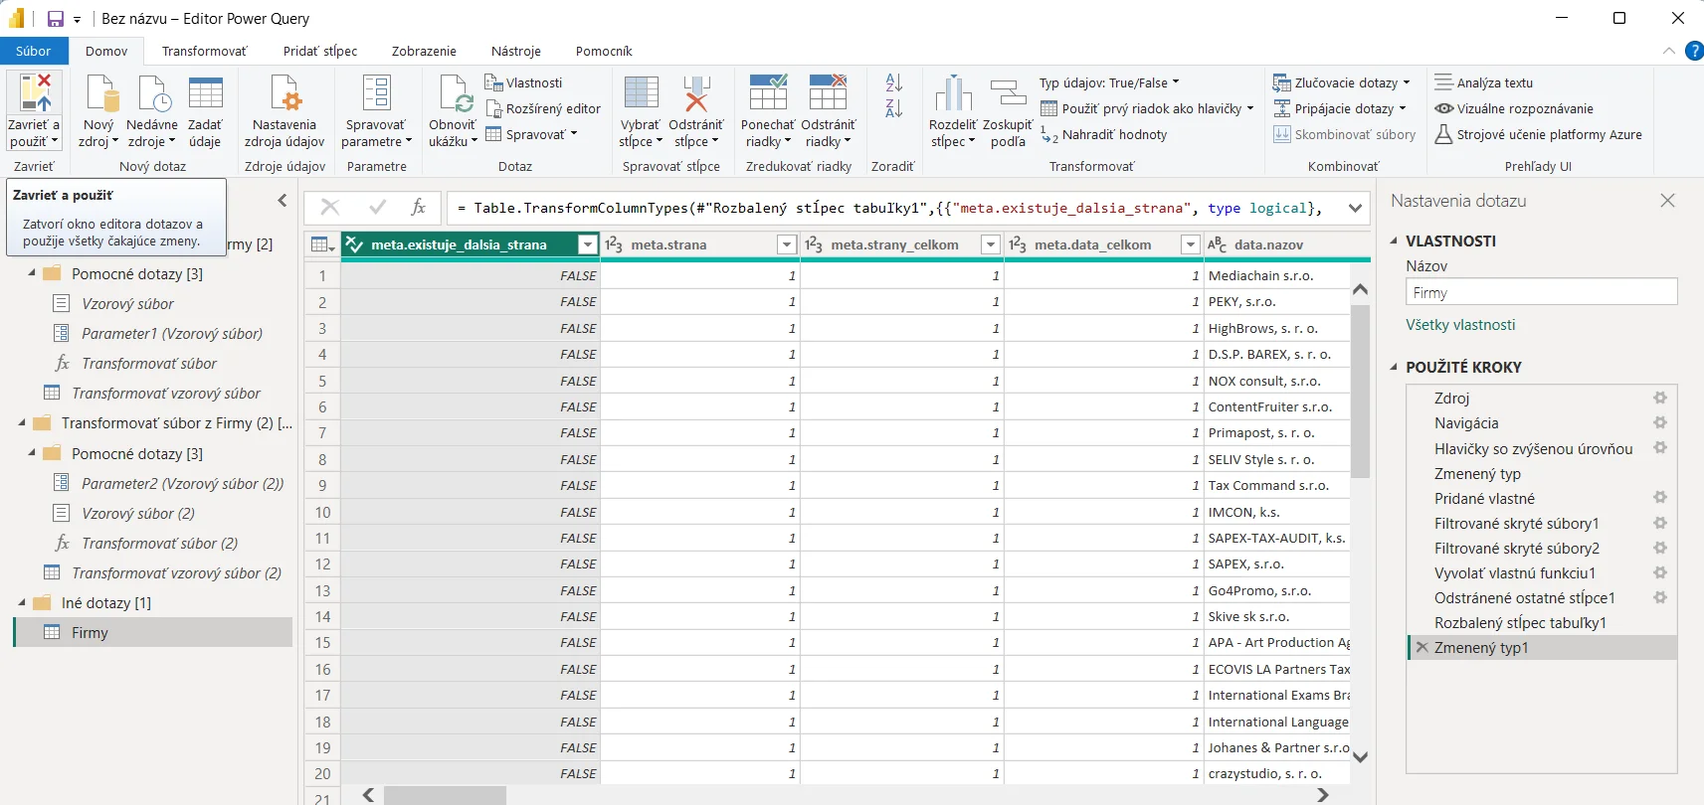Expand the formula bar chevron
The height and width of the screenshot is (805, 1704).
(1355, 208)
